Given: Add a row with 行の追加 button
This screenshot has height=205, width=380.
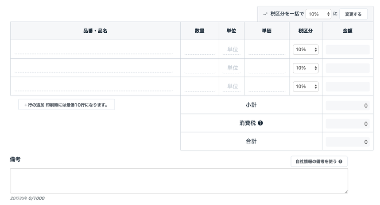Looking at the screenshot, I should click(66, 105).
